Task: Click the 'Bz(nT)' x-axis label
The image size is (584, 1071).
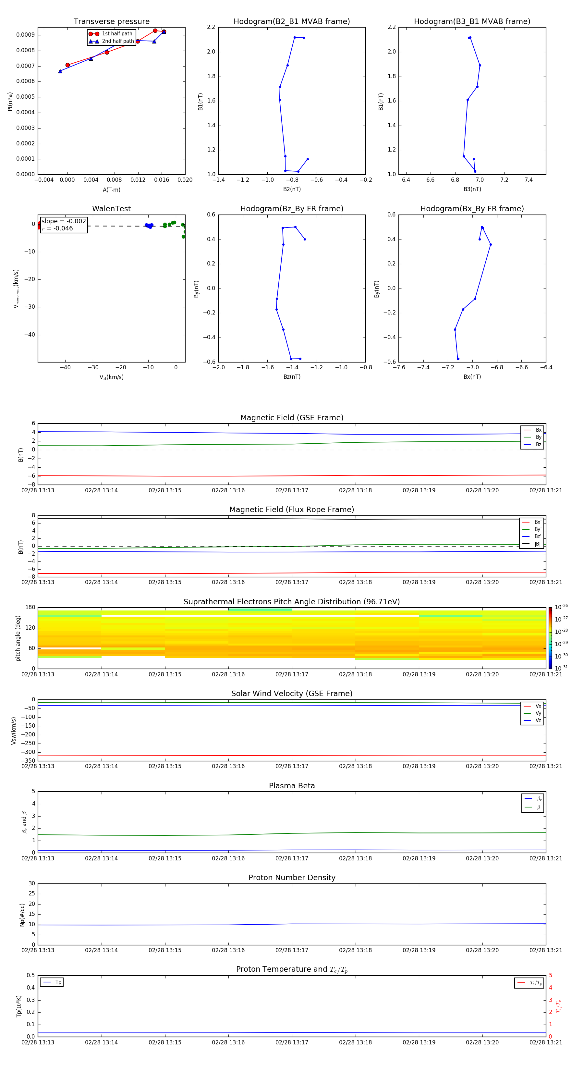Action: (292, 377)
